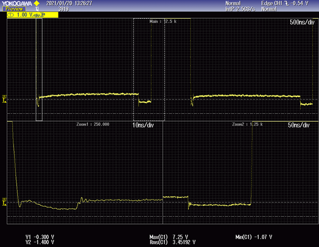The image size is (319, 247).
Task: Click the falling edge slope icon after CH1
Action: [287, 3]
